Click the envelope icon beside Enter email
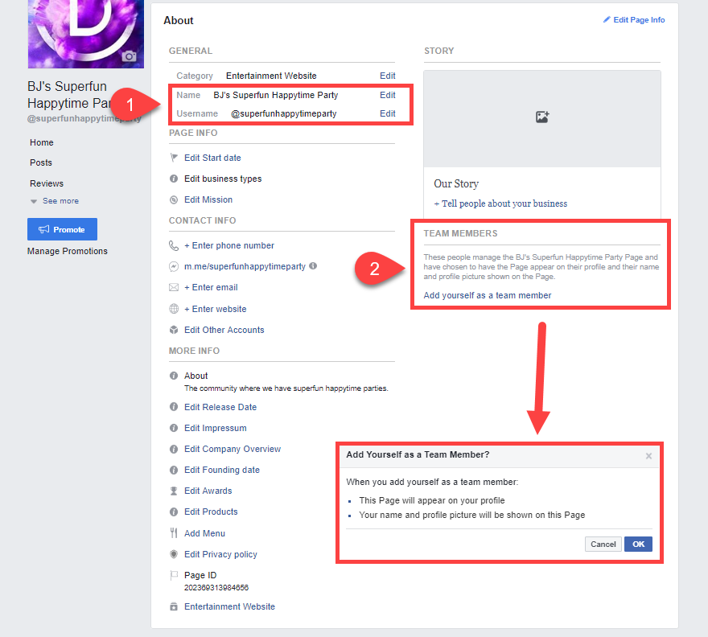The image size is (708, 637). coord(172,287)
